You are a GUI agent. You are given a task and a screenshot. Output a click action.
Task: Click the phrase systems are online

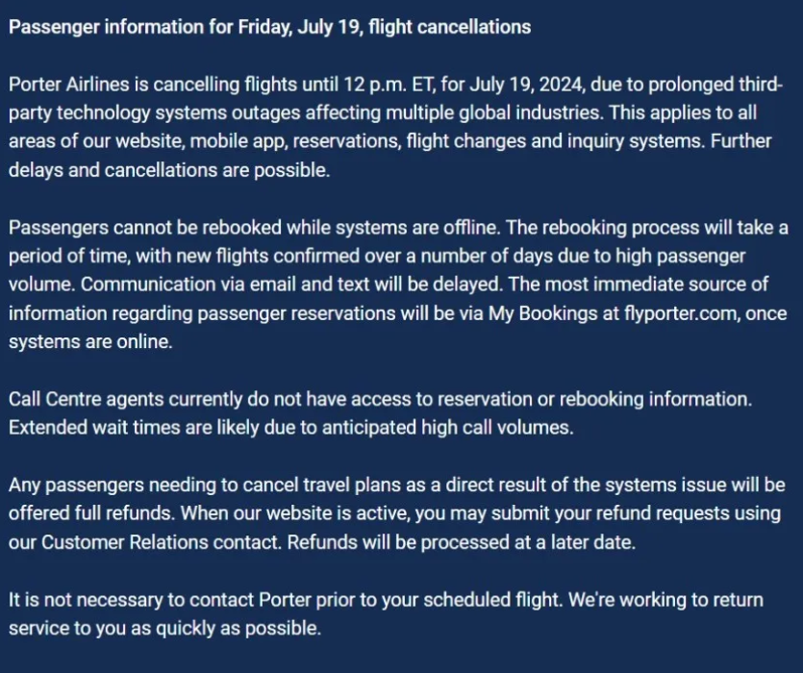point(90,341)
